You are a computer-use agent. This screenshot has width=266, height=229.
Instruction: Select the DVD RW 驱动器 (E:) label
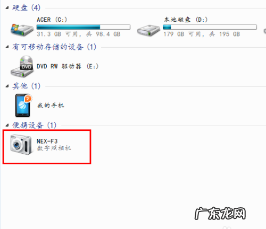pos(68,66)
